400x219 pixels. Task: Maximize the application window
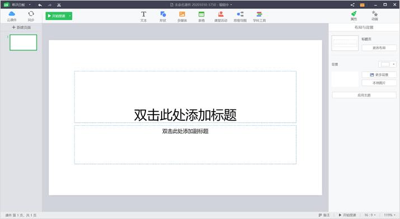[385, 4]
